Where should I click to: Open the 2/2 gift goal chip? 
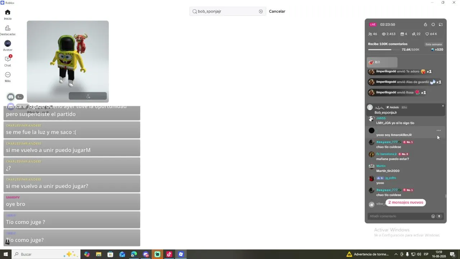(x=382, y=62)
